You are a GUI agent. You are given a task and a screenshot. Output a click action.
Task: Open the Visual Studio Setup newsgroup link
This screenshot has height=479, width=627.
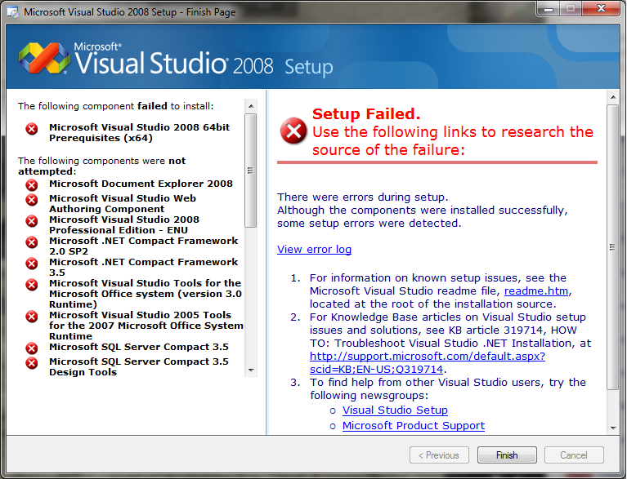(395, 410)
